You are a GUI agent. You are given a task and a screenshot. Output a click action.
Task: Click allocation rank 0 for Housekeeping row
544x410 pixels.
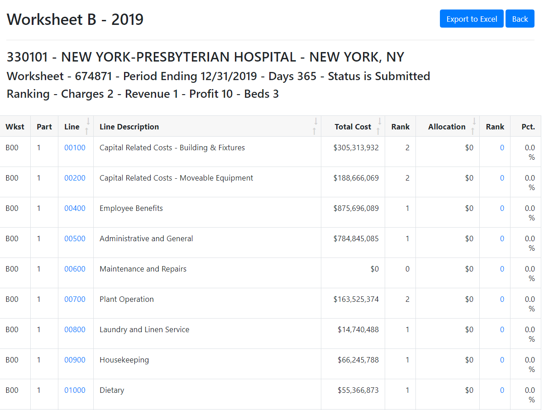pyautogui.click(x=502, y=360)
